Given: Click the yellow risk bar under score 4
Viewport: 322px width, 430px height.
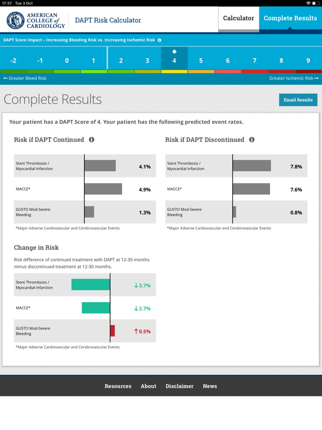Looking at the screenshot, I should coord(174,71).
